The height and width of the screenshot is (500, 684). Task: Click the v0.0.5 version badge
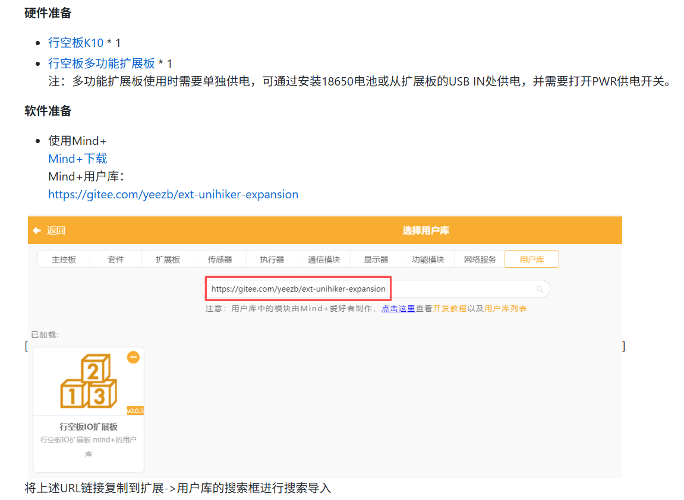(x=135, y=411)
